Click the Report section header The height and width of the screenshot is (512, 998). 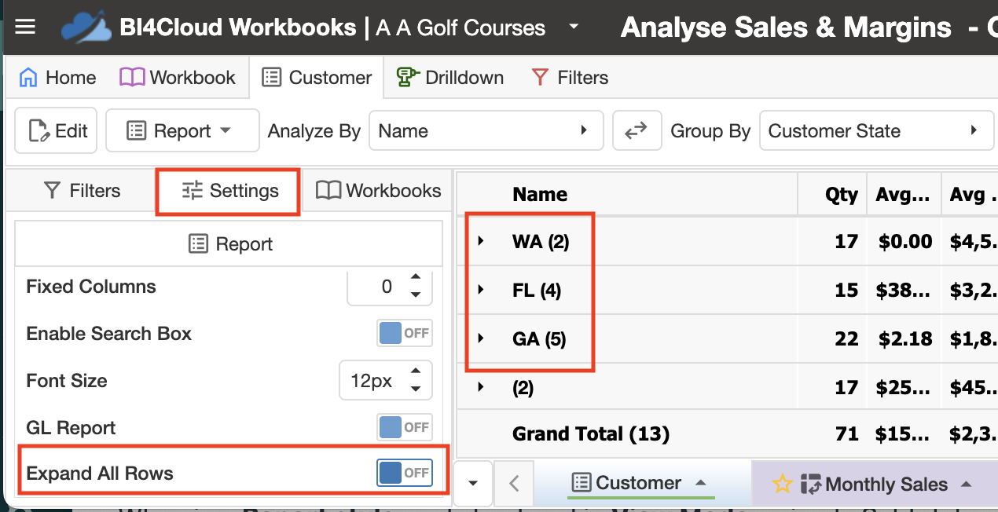pos(229,244)
